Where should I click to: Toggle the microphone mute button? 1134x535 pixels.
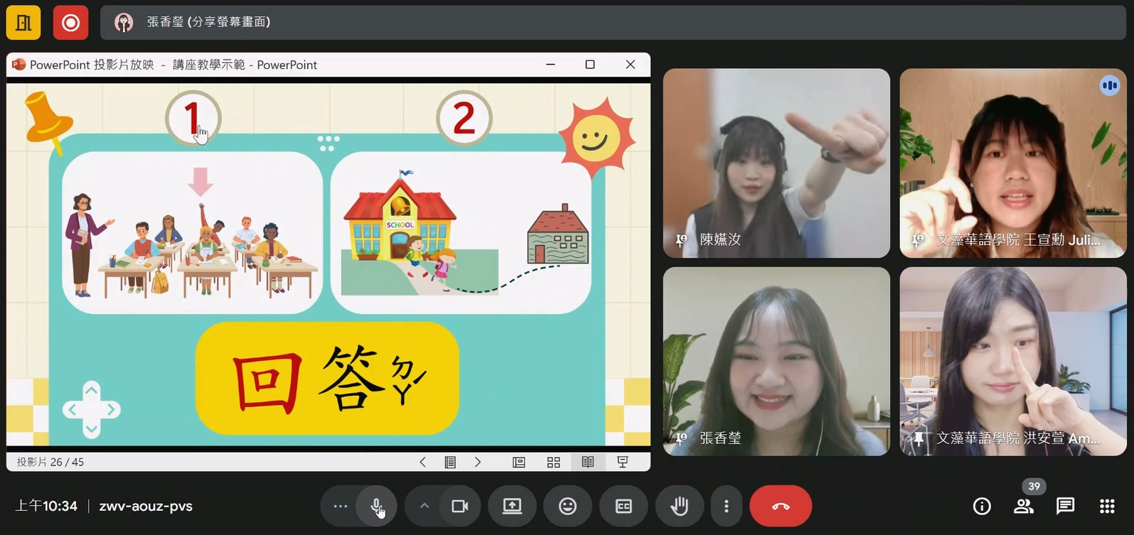pos(376,506)
